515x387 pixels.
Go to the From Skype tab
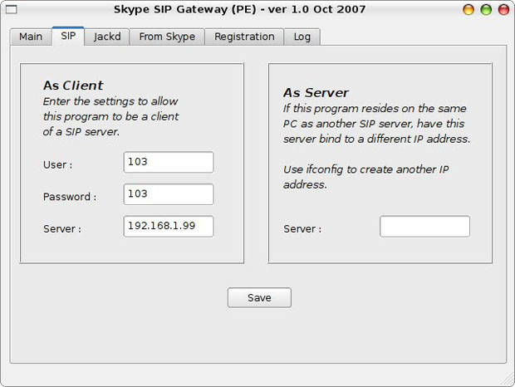coord(167,37)
